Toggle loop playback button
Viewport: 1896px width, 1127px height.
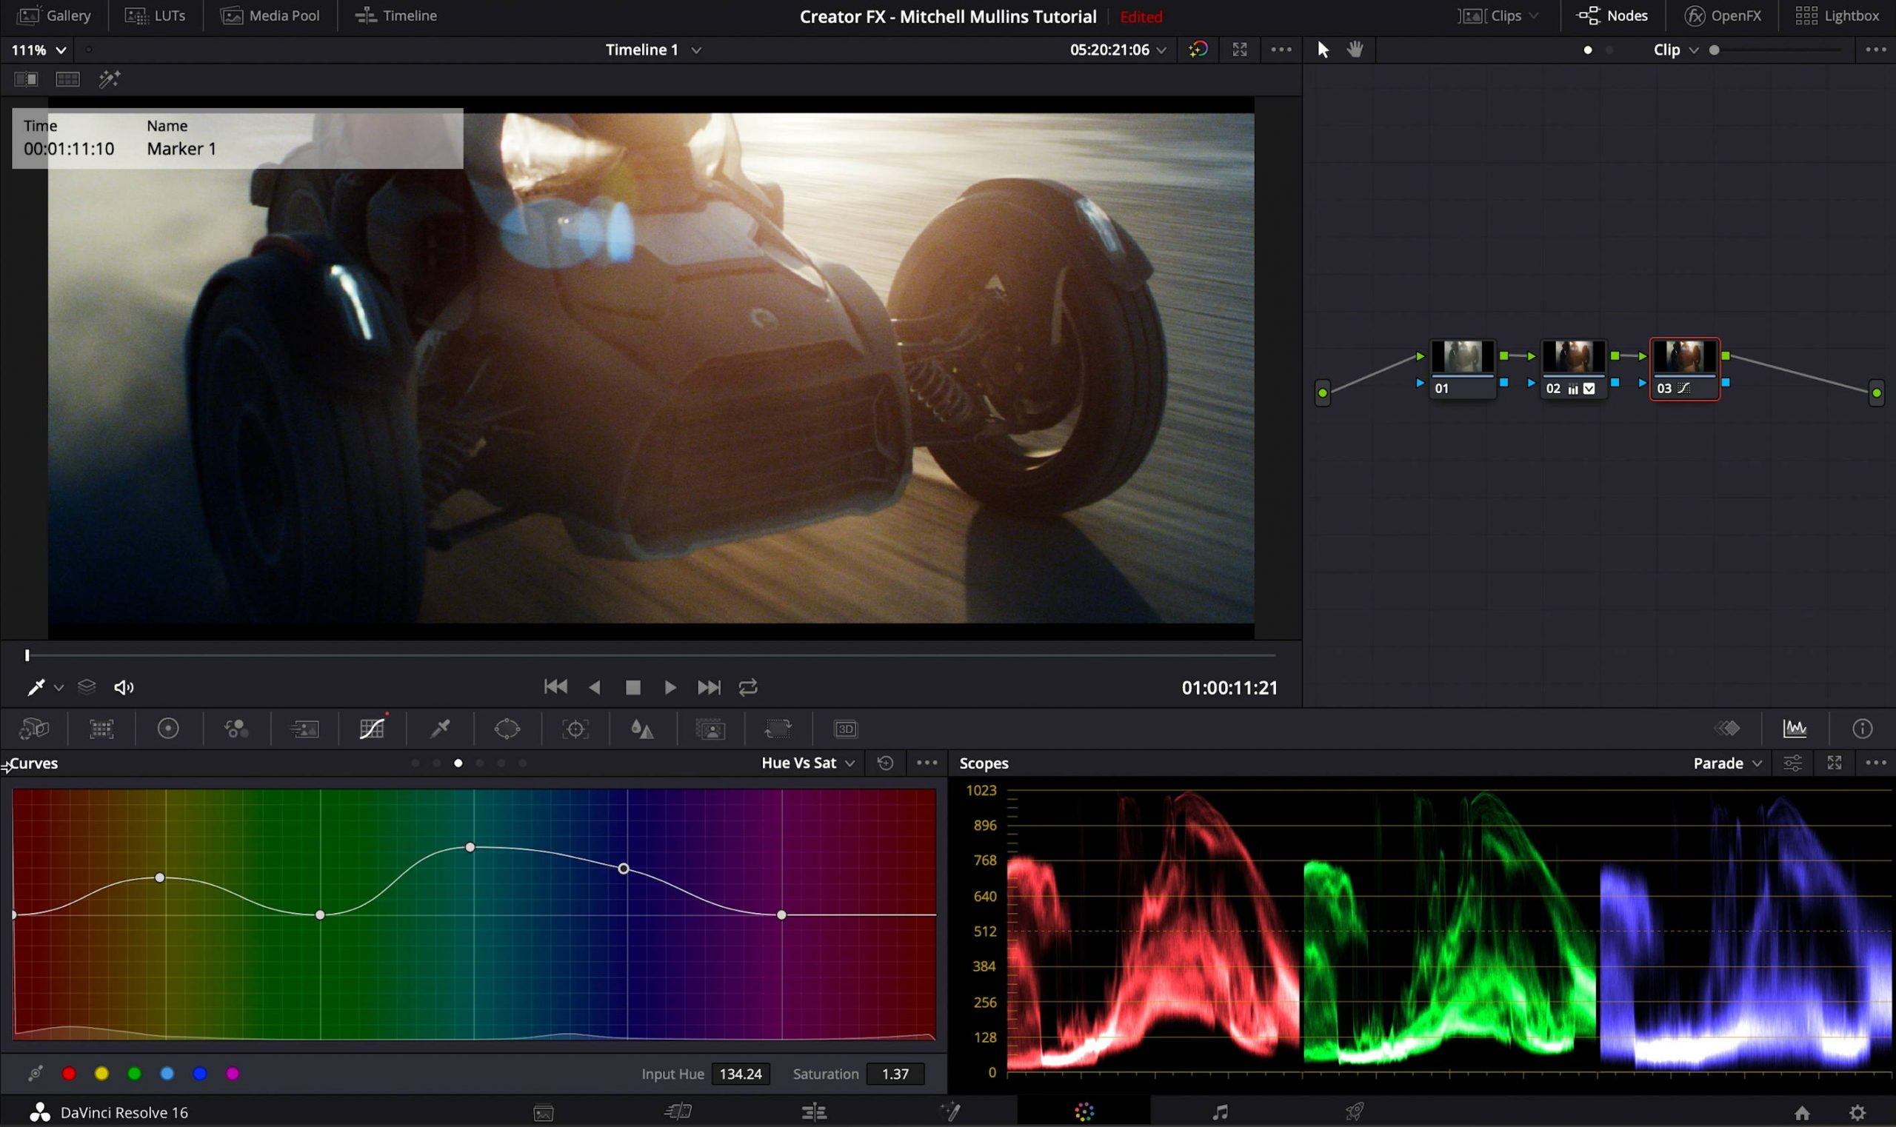click(x=748, y=688)
